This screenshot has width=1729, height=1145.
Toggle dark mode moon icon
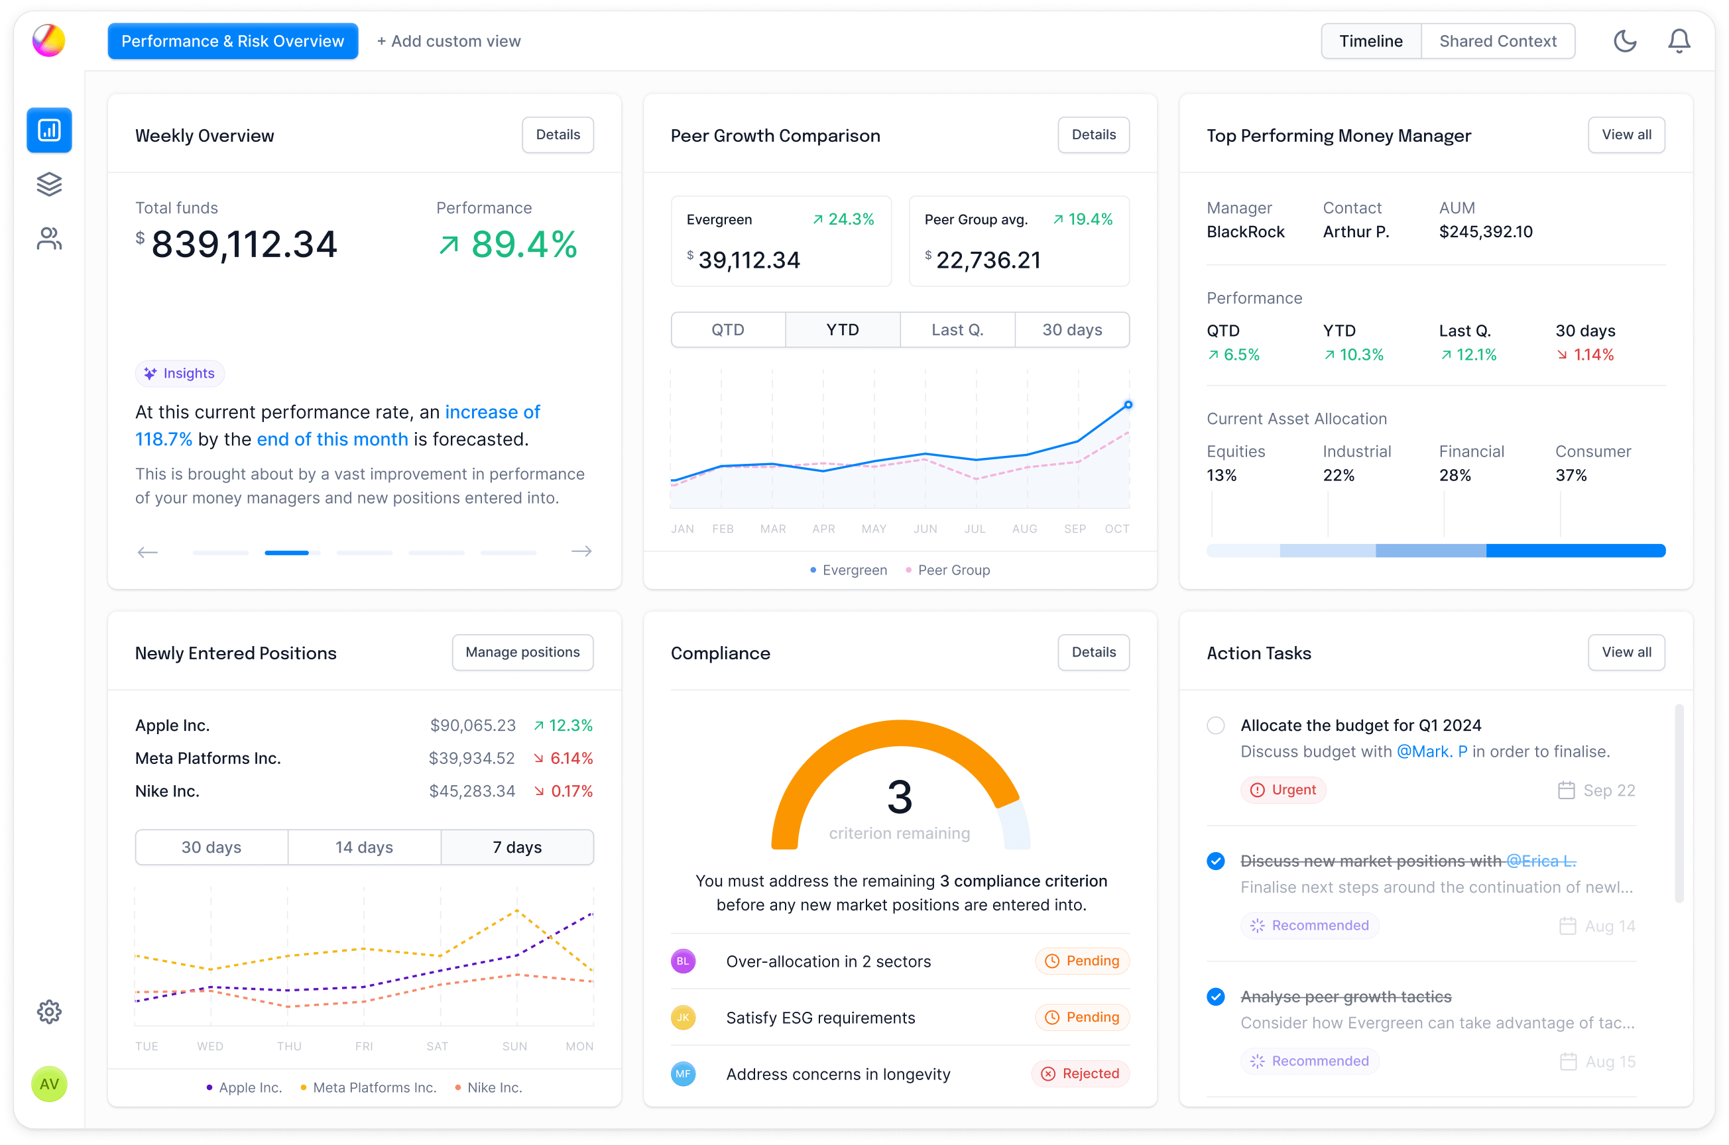(1624, 41)
